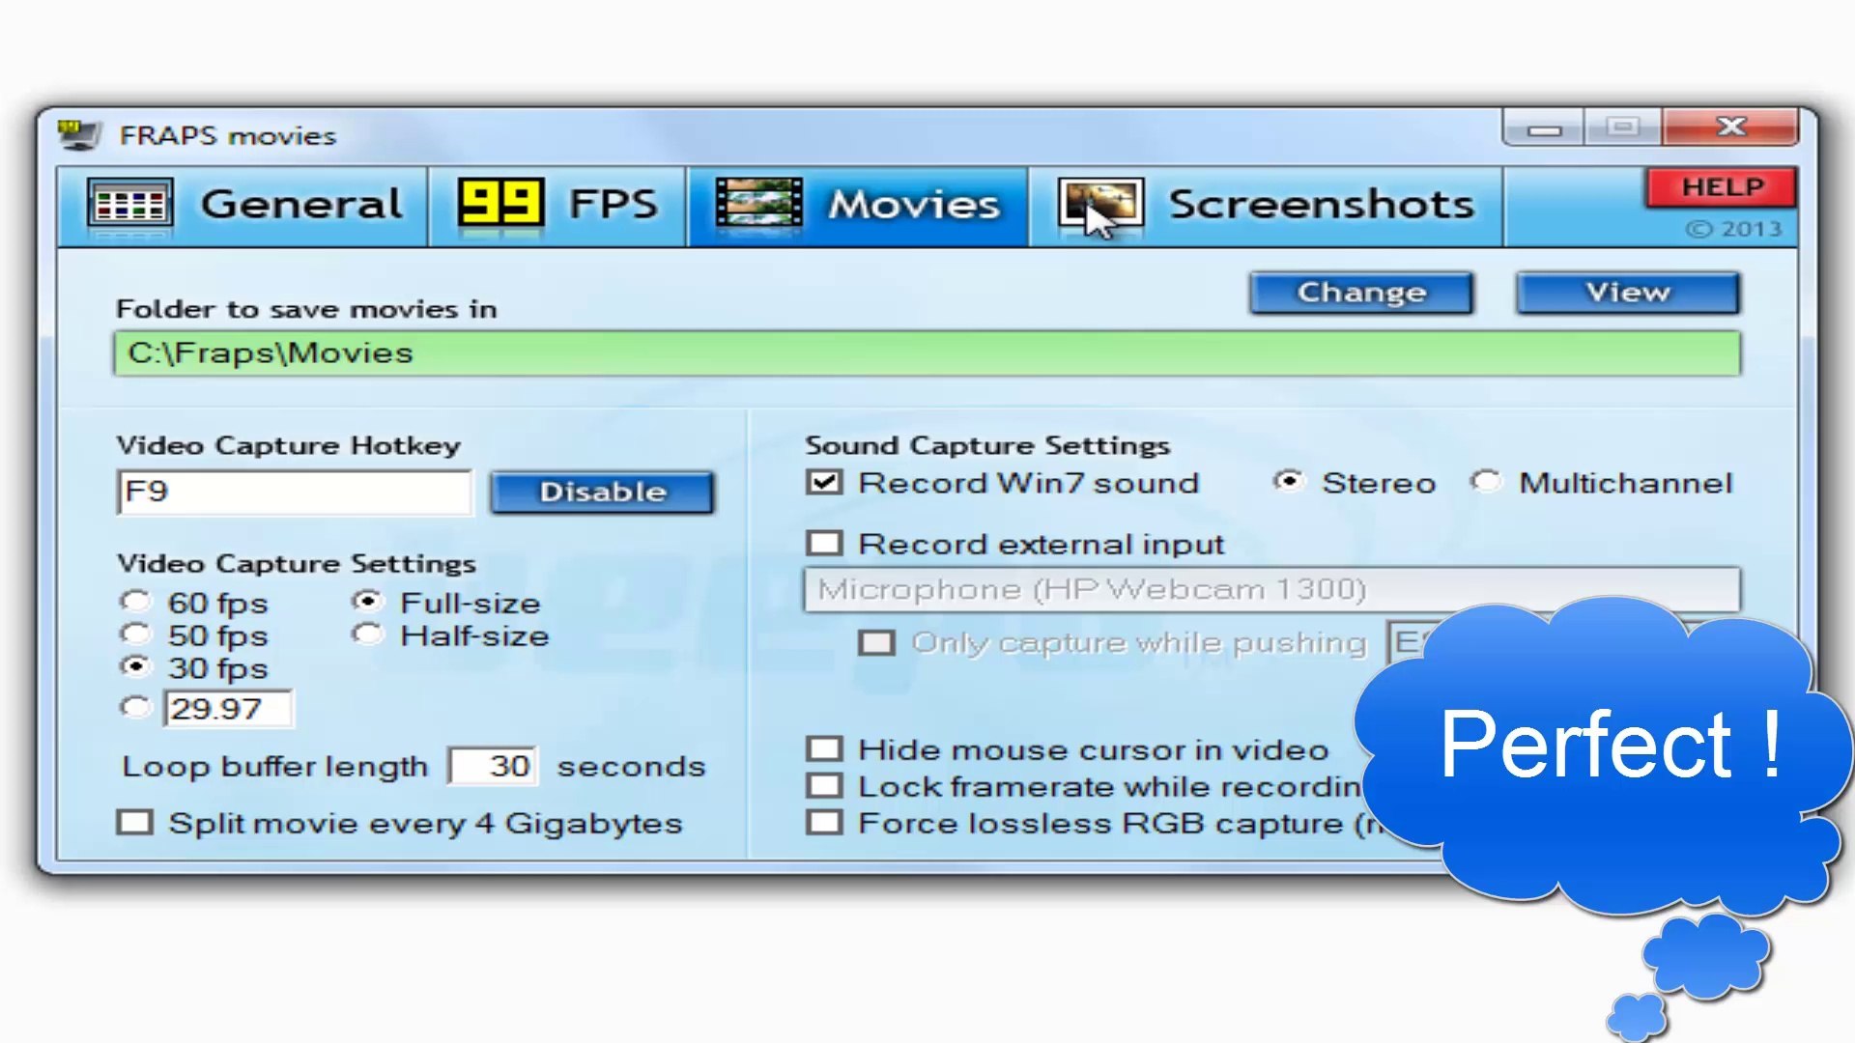1855x1043 pixels.
Task: Enable Split movie every 4 Gigabytes
Action: 135,823
